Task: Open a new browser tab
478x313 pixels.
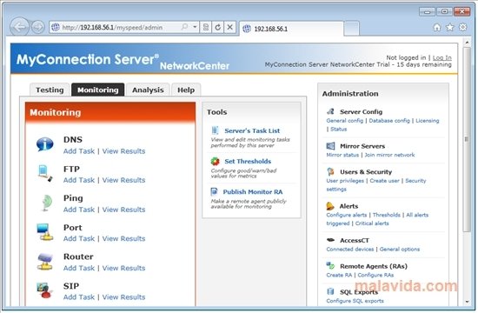Action: pos(351,29)
